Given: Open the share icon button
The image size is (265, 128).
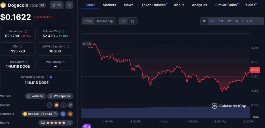Looking at the screenshot, I should [x=69, y=5].
